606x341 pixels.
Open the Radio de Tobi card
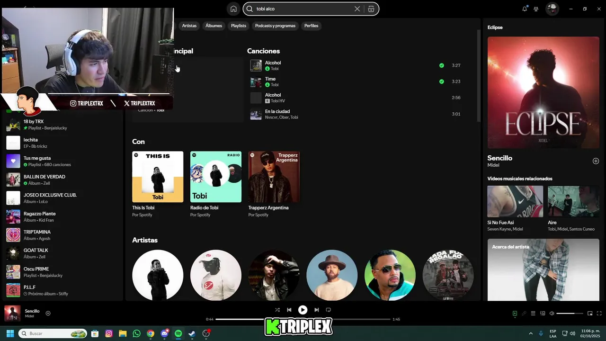pyautogui.click(x=216, y=184)
